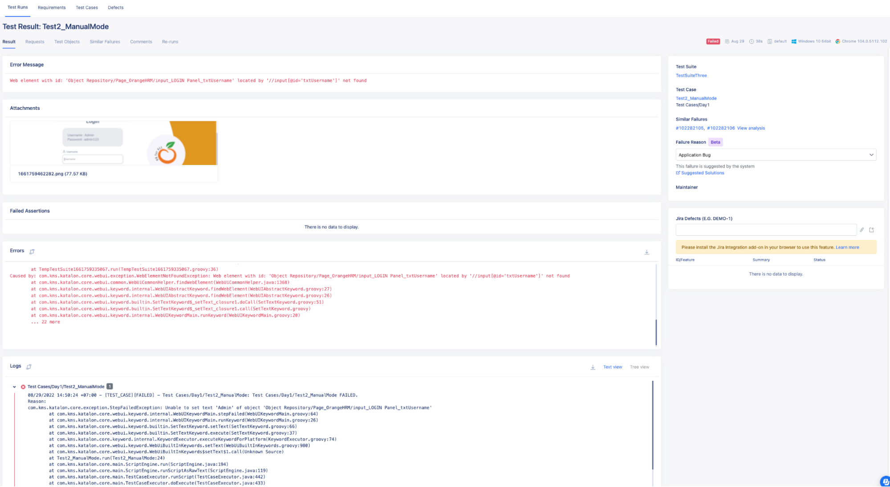Open the Test Objects tab
Image resolution: width=890 pixels, height=487 pixels.
coord(67,42)
